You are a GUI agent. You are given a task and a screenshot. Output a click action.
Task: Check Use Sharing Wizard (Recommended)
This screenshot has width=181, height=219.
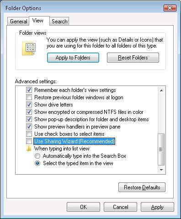click(x=29, y=141)
